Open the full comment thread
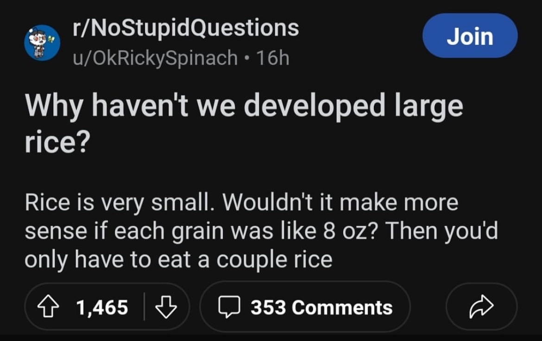Screen dimensions: 542x341 coord(322,306)
